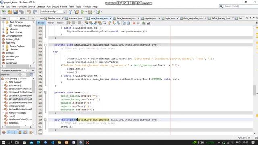Switch to transaksi.java tab
Screen dimensions: 258x145
click(x=75, y=19)
